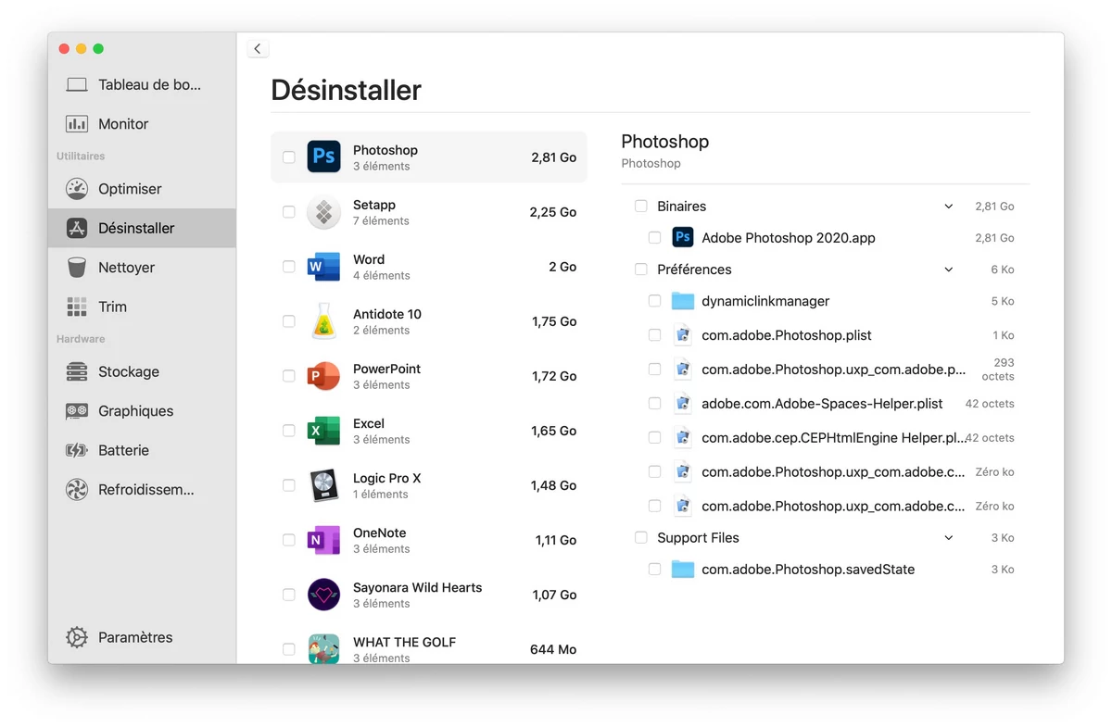Click the Graphiques label in sidebar
1112x727 pixels.
tap(136, 411)
